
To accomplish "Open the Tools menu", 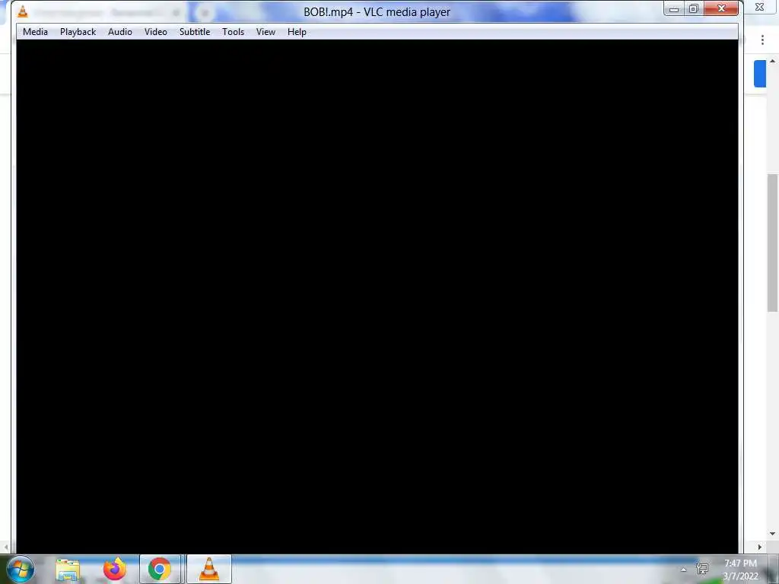I will click(x=233, y=32).
